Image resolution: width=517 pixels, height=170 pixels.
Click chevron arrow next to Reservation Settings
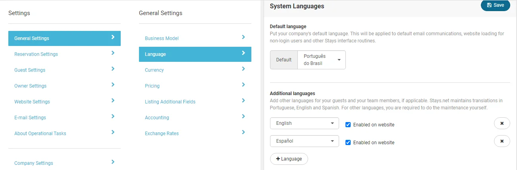pyautogui.click(x=113, y=53)
